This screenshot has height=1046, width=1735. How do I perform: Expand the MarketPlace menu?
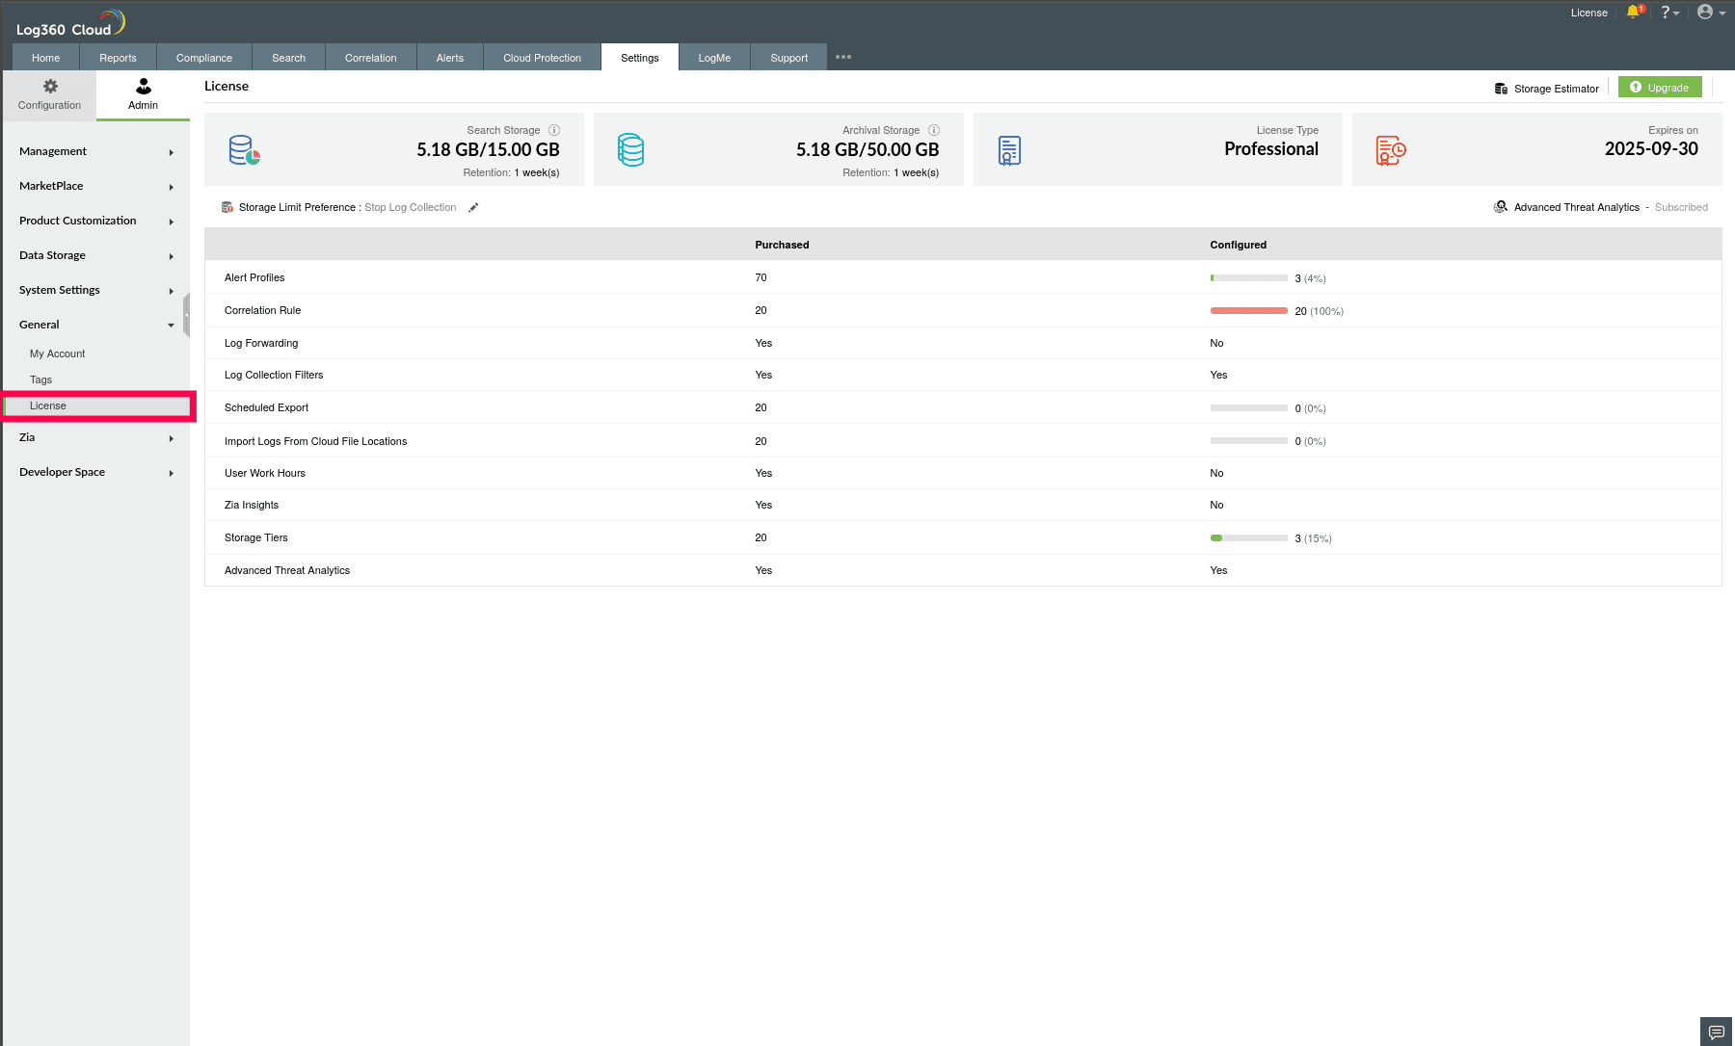pyautogui.click(x=96, y=186)
